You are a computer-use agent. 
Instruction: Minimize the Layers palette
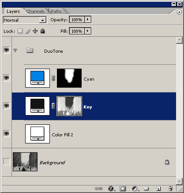point(174,4)
